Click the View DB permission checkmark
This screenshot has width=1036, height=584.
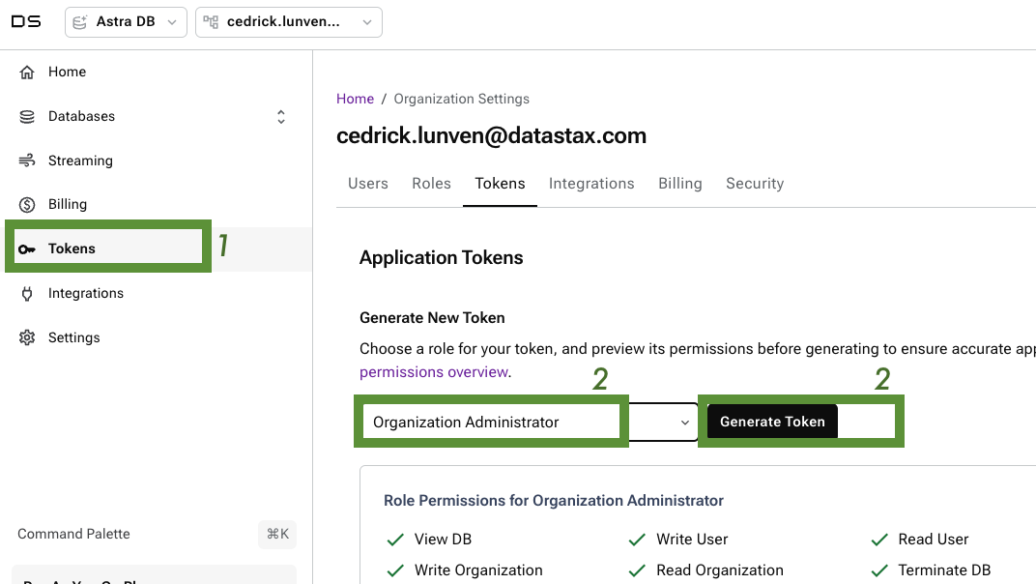tap(395, 540)
